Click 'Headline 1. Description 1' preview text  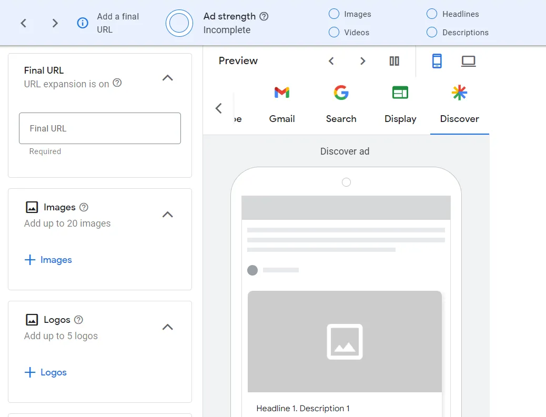pyautogui.click(x=303, y=408)
